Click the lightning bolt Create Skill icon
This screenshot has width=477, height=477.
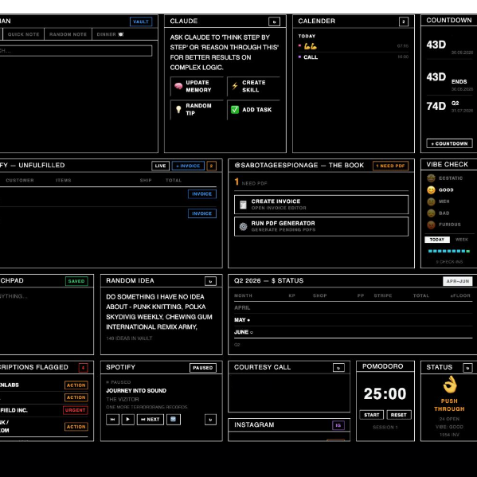(235, 86)
